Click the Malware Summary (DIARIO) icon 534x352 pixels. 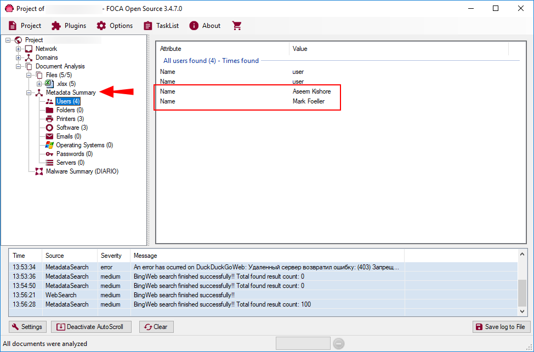tap(39, 171)
